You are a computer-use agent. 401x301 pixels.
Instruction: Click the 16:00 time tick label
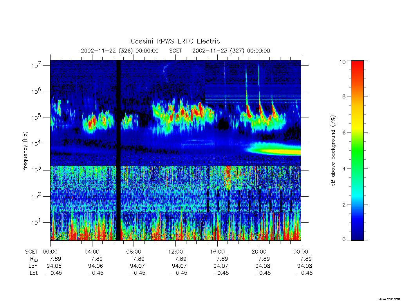point(217,252)
